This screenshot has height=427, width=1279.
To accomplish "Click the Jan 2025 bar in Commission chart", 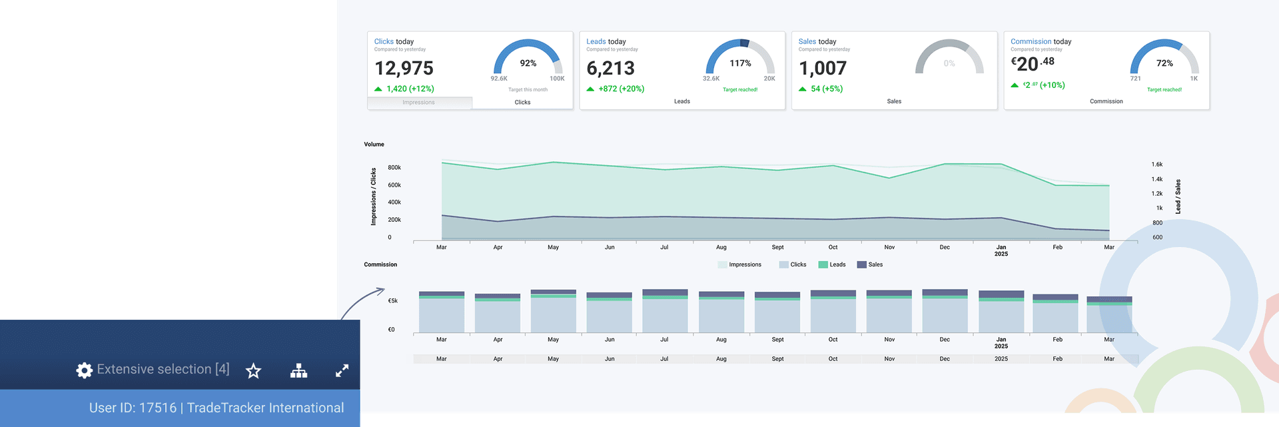I will click(x=1001, y=312).
